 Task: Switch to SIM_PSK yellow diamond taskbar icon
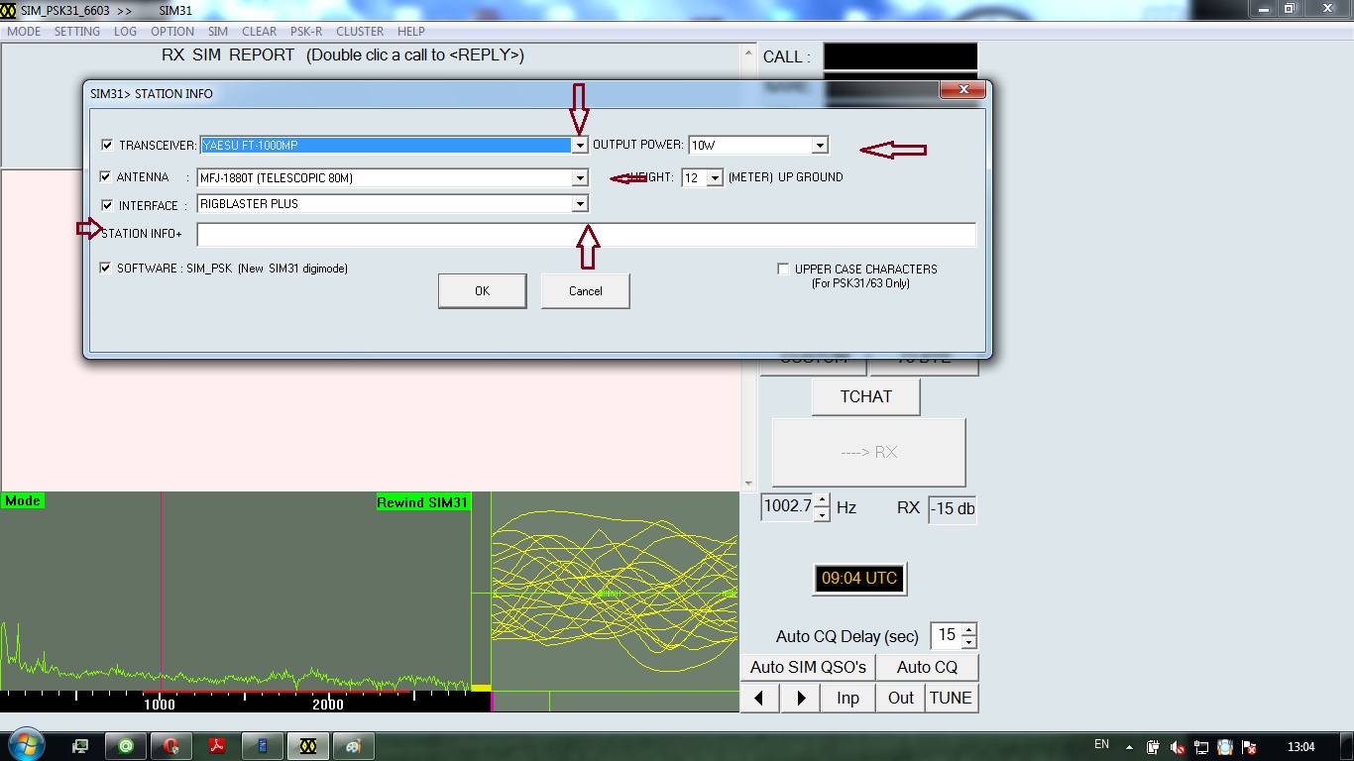click(x=308, y=746)
